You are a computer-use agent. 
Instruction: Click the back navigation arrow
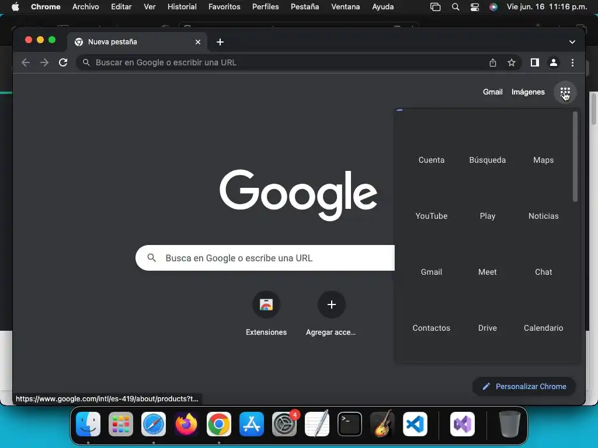(x=26, y=62)
